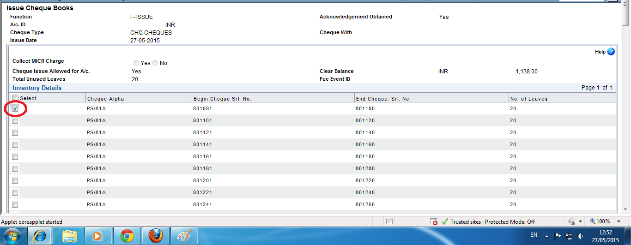Select Yes for Collect MICR Charge
The height and width of the screenshot is (245, 631).
tap(136, 63)
